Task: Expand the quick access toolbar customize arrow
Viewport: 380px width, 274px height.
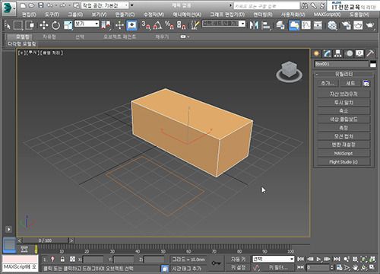Action: 132,5
